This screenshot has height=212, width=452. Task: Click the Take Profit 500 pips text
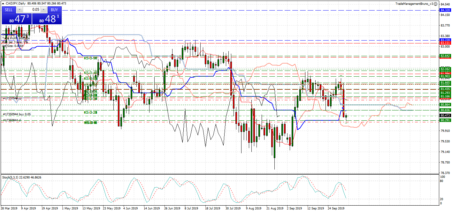click(16, 38)
